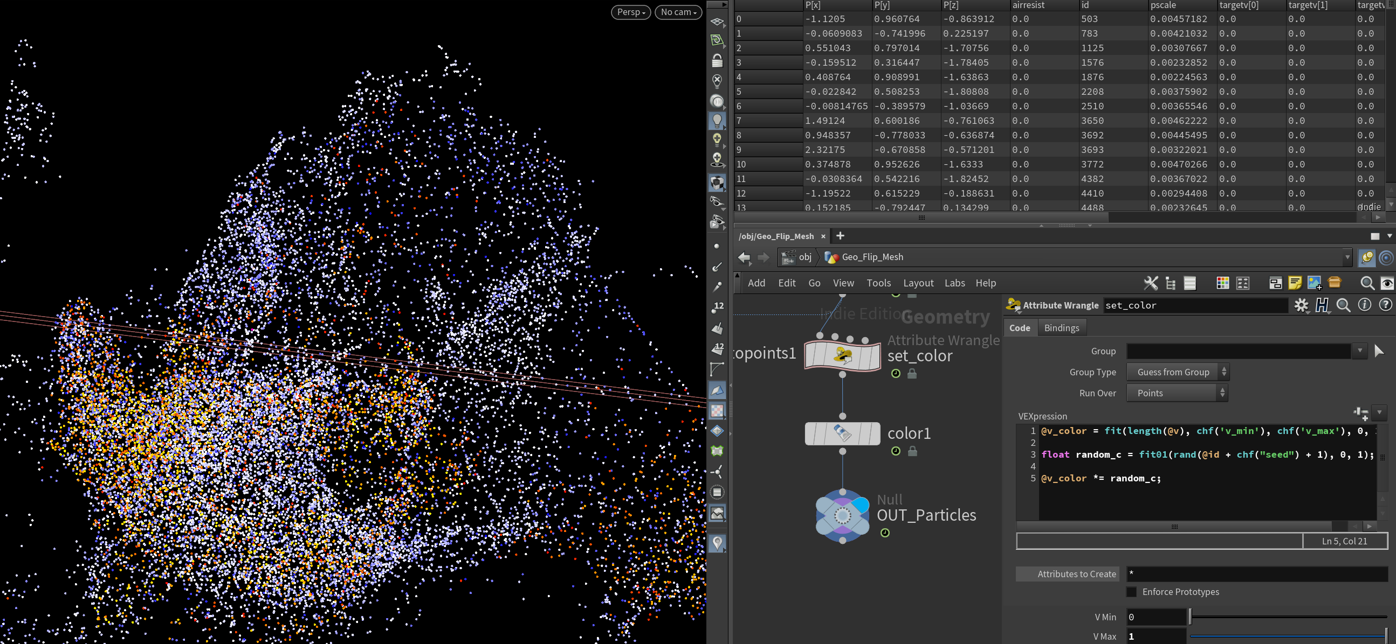Expand the Group field dropdown arrow
The image size is (1396, 644).
[1359, 351]
